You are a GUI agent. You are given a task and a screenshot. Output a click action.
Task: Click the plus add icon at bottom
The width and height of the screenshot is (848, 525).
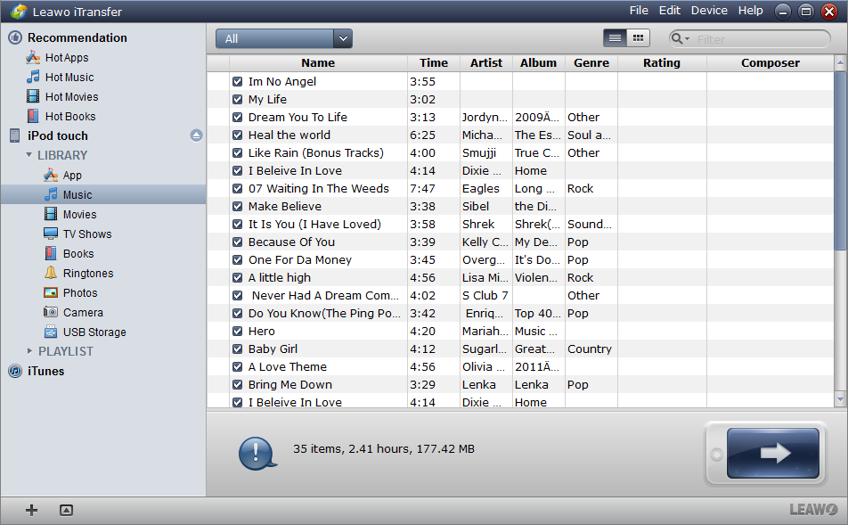click(x=31, y=510)
